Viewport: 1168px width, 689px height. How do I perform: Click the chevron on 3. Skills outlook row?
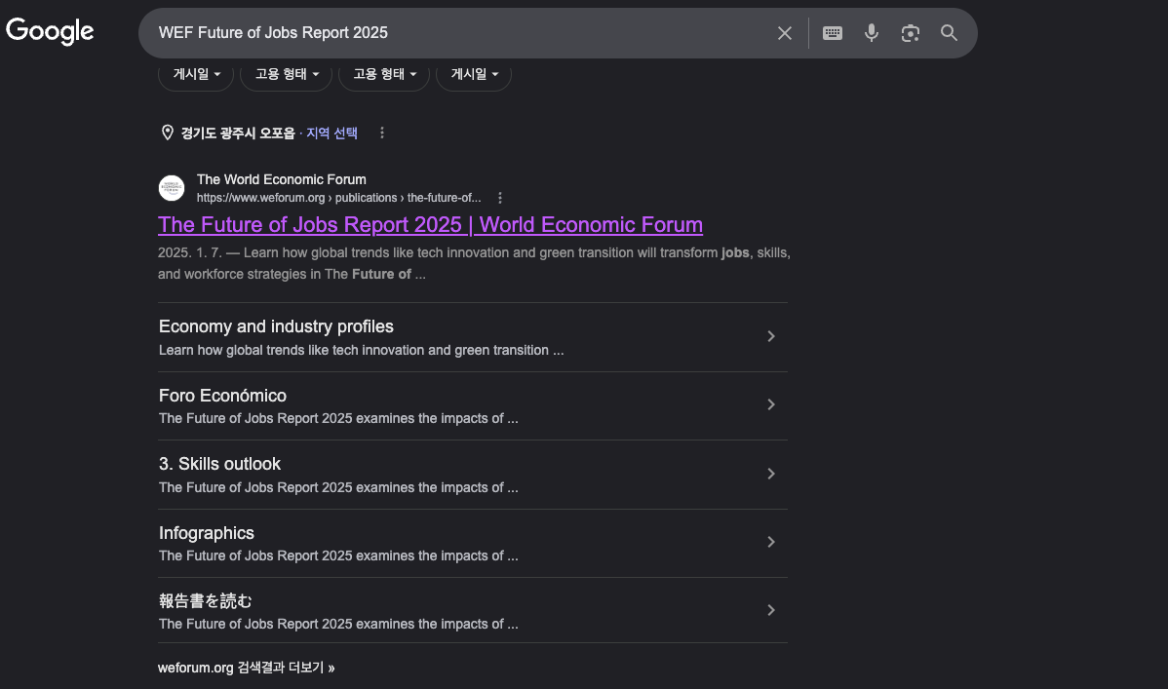771,474
